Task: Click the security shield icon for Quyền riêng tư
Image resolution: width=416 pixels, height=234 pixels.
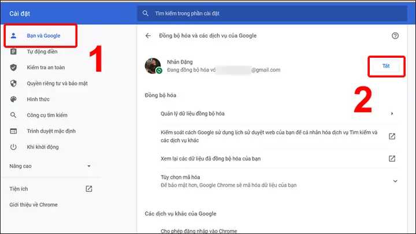Action: coord(13,83)
